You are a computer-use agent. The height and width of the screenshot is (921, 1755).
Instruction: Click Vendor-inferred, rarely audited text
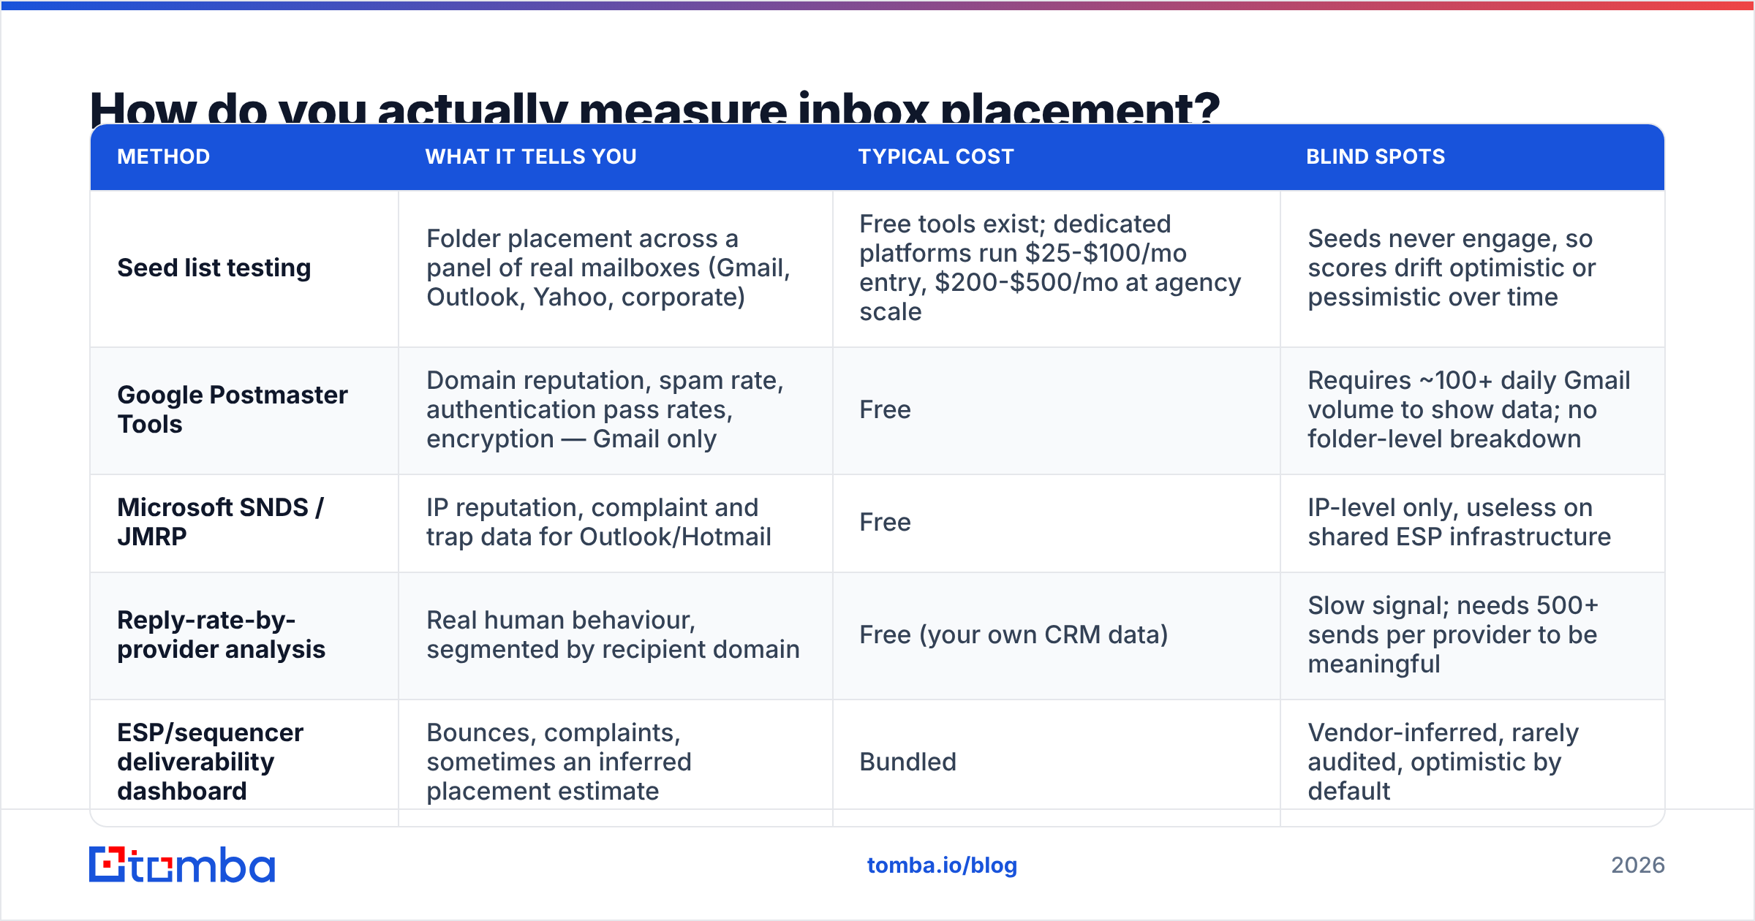[x=1443, y=762]
